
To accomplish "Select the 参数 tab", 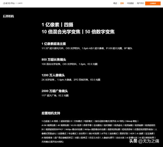I will click(122, 3).
